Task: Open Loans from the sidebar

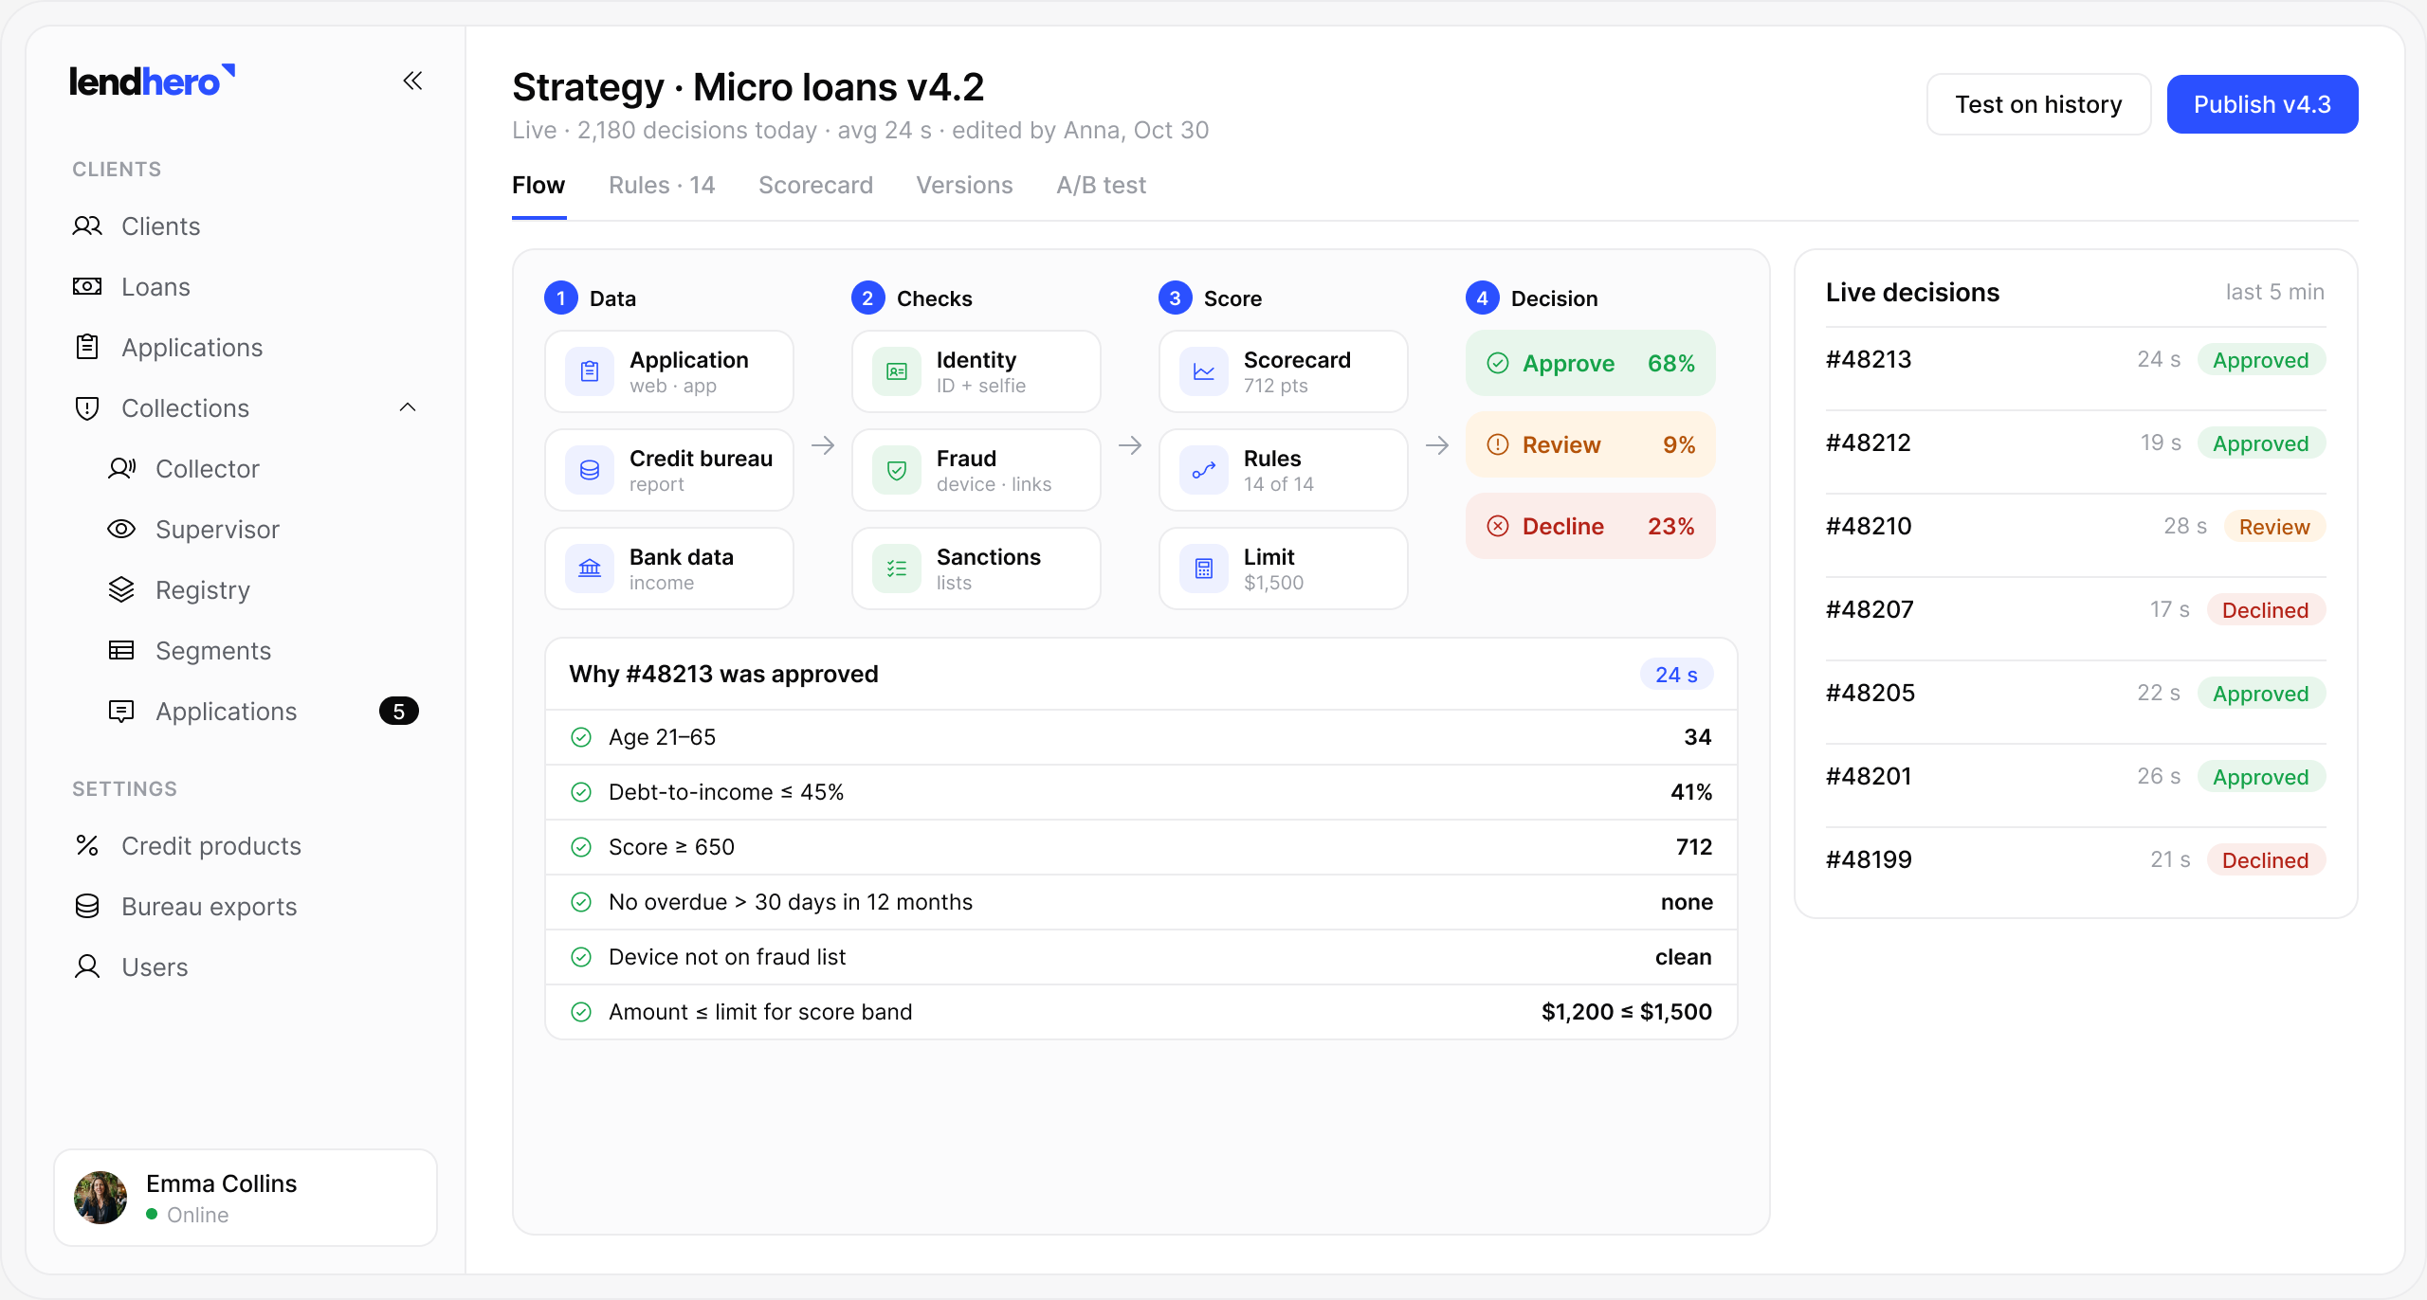Action: (246, 287)
